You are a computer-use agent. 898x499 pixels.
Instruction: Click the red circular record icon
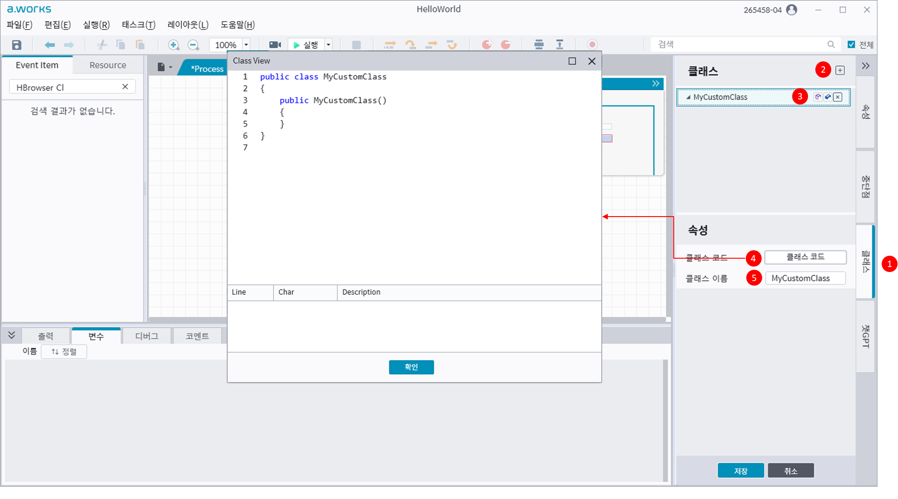pos(592,44)
